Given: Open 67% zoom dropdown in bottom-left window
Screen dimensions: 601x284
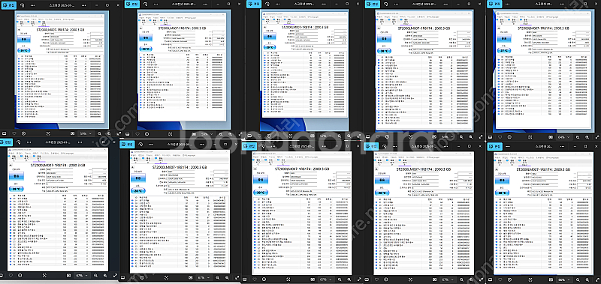Looking at the screenshot, I should [x=83, y=275].
